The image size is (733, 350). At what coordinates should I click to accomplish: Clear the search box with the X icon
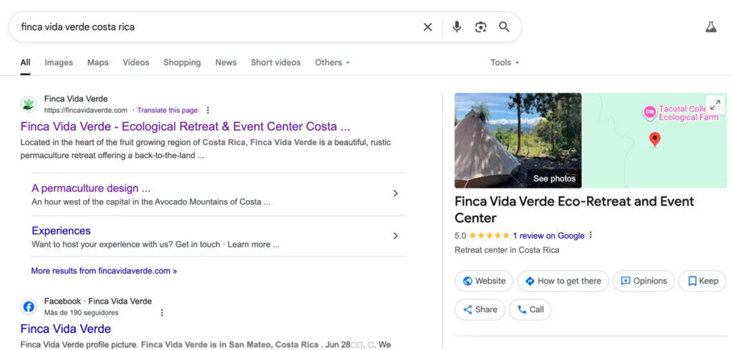(x=427, y=27)
